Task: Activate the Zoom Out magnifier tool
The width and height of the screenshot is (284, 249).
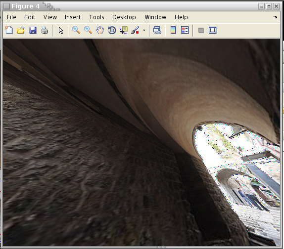Action: 88,30
